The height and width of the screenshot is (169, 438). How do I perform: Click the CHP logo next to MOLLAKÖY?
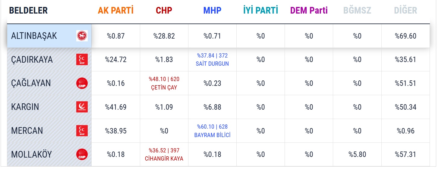pos(82,155)
